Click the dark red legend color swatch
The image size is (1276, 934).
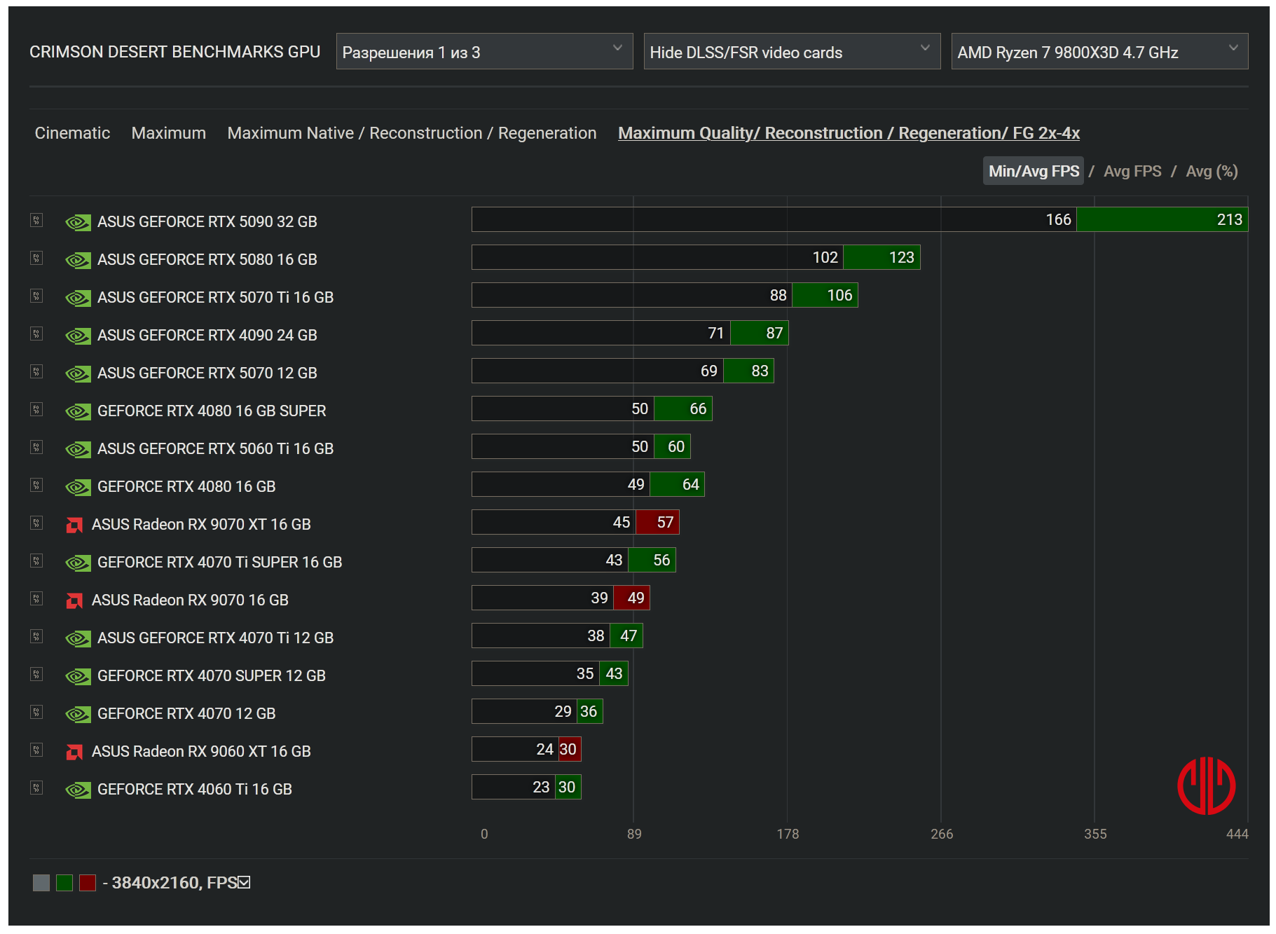point(88,883)
